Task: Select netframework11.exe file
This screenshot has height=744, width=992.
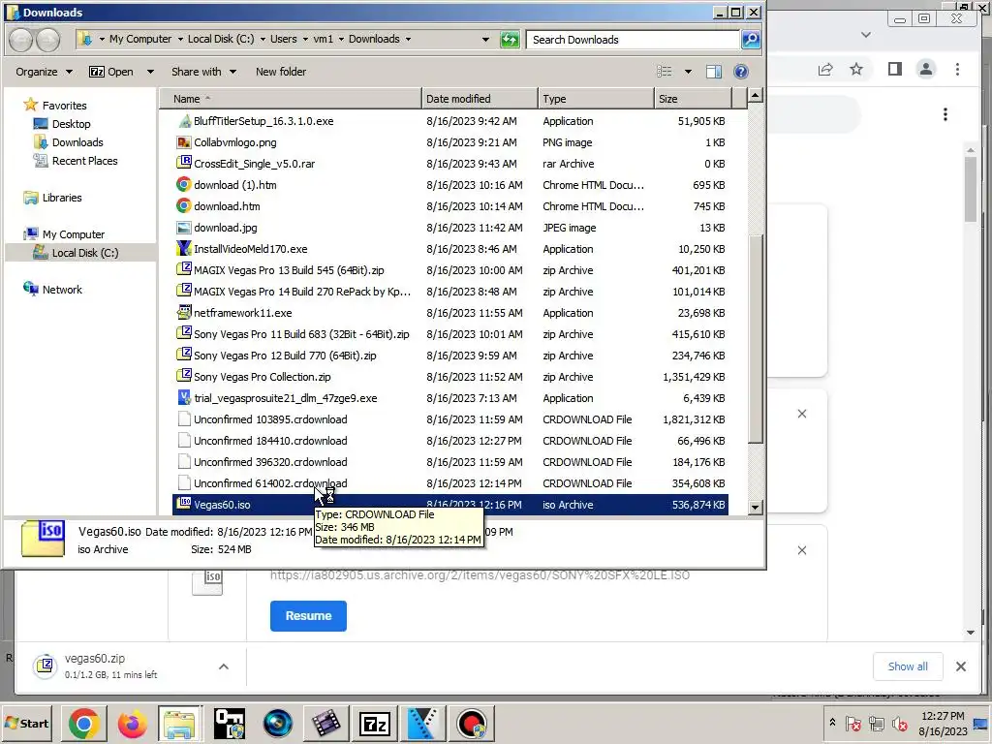Action: coord(242,313)
